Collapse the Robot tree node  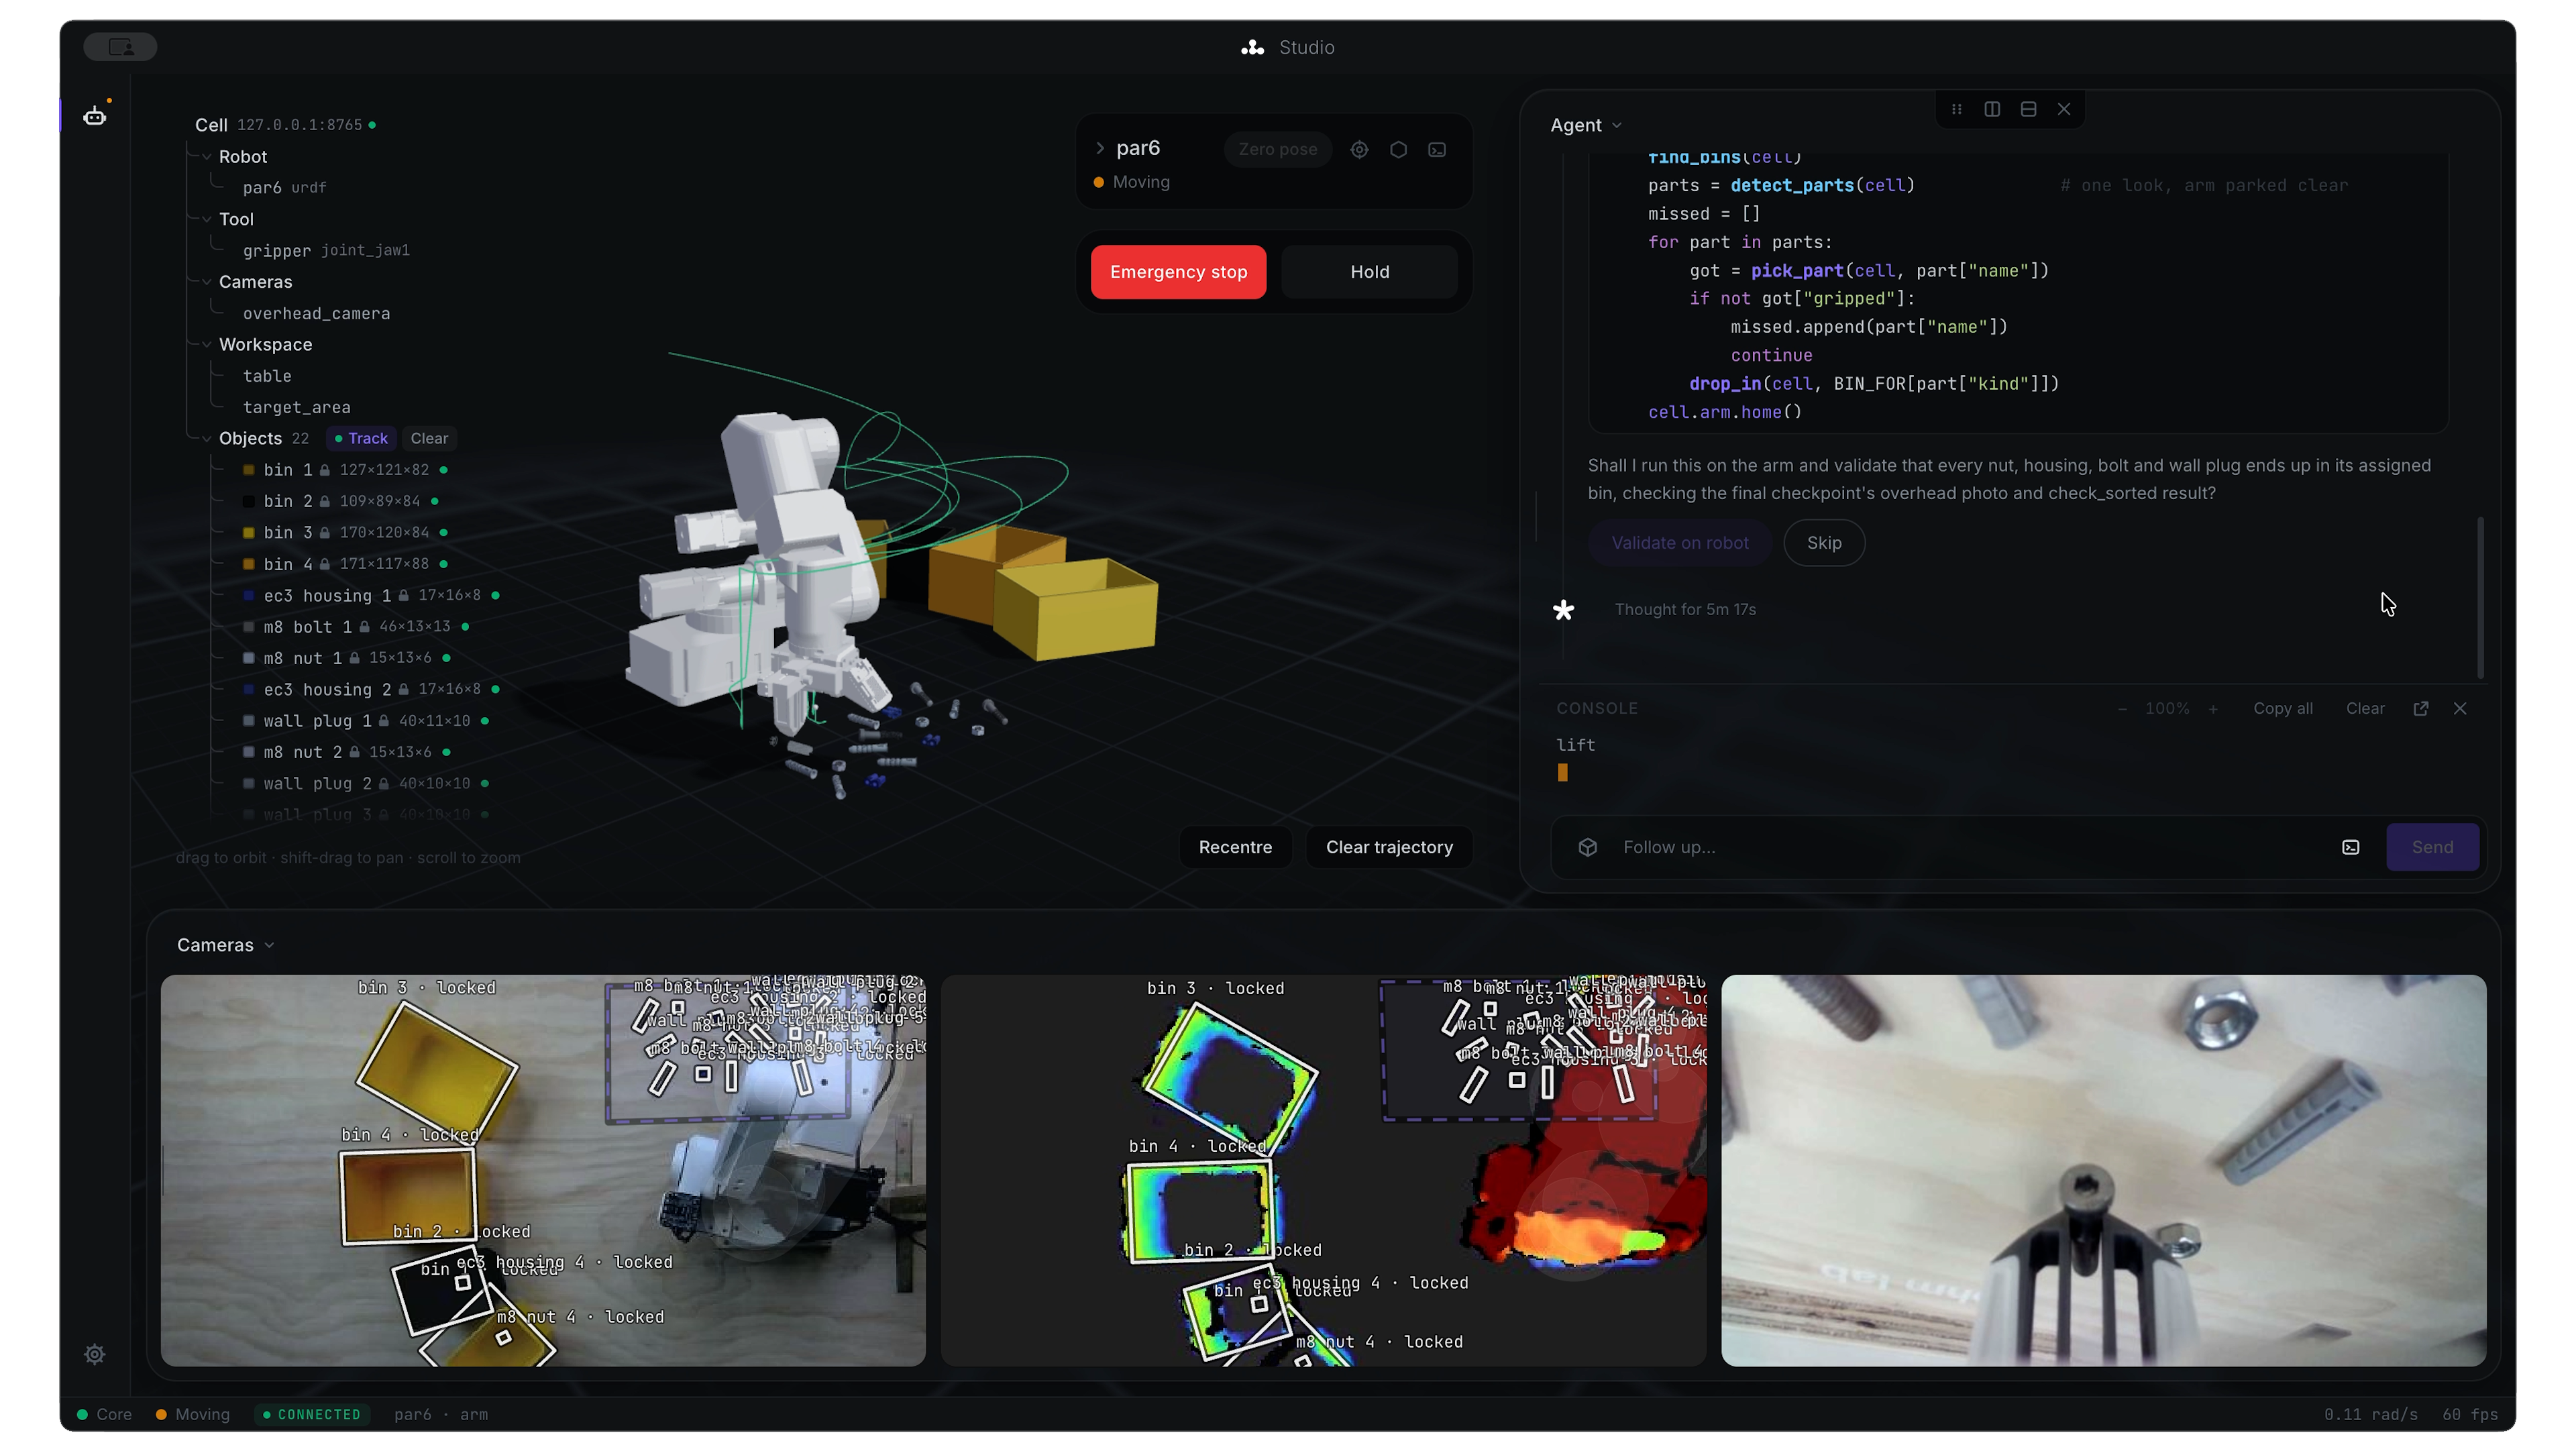click(x=206, y=157)
